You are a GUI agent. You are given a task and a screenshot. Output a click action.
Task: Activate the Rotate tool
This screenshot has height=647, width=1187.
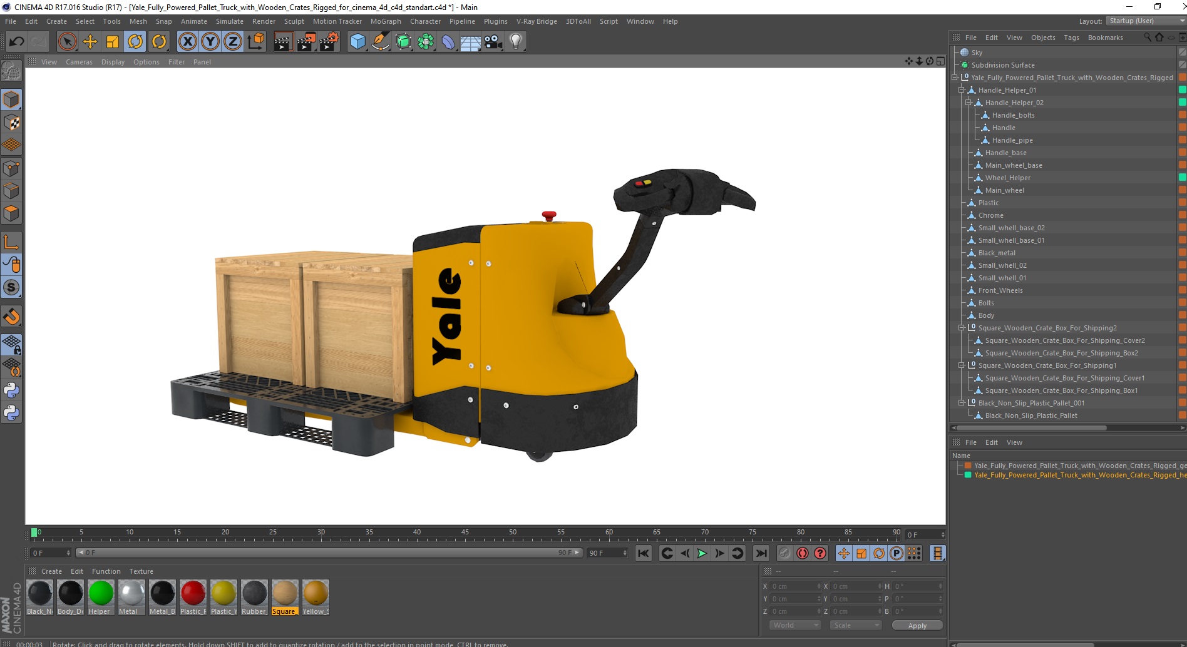135,42
